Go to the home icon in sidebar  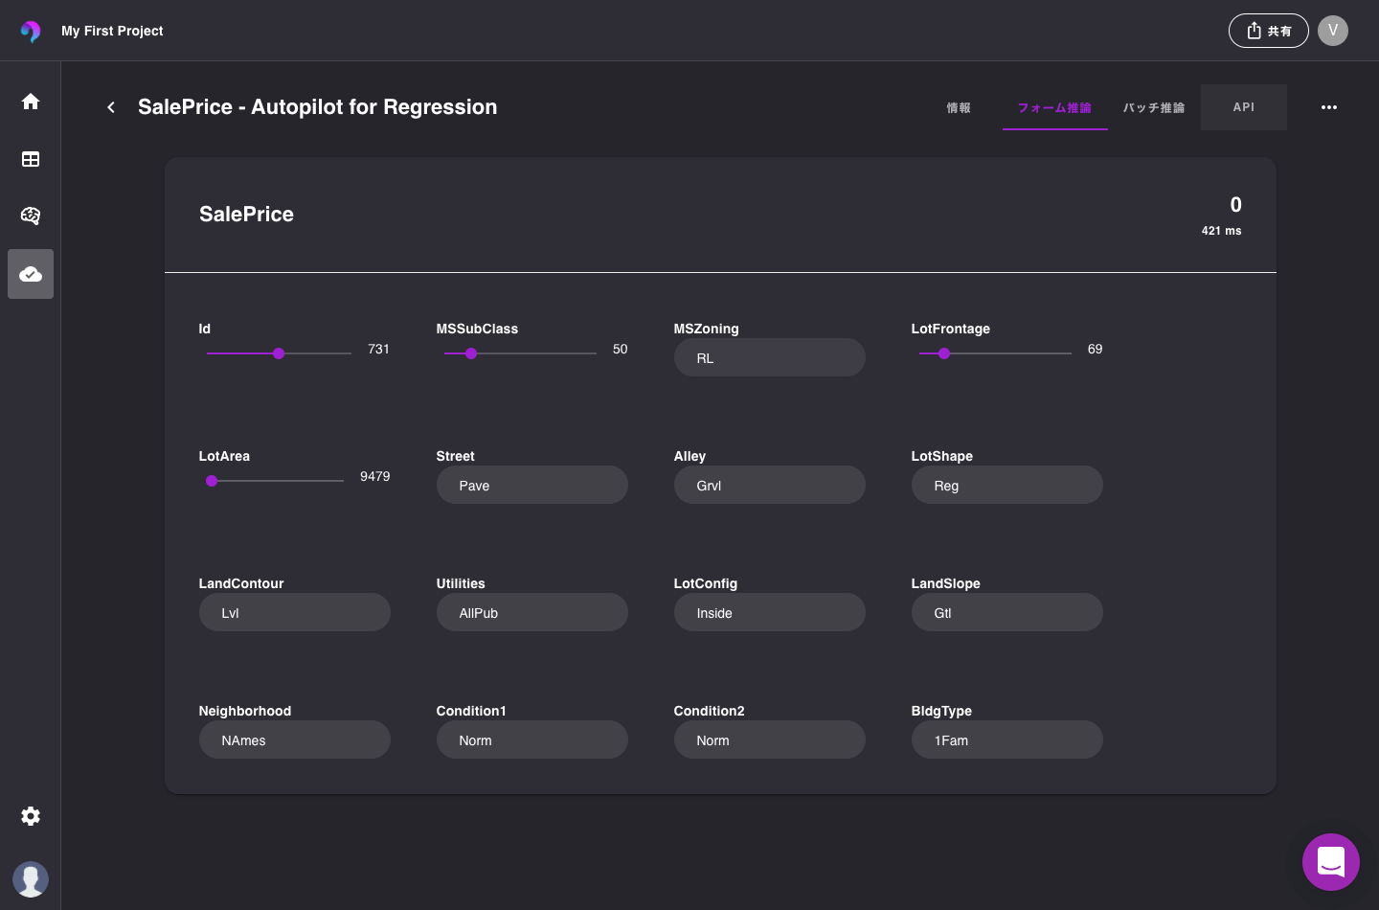31,102
